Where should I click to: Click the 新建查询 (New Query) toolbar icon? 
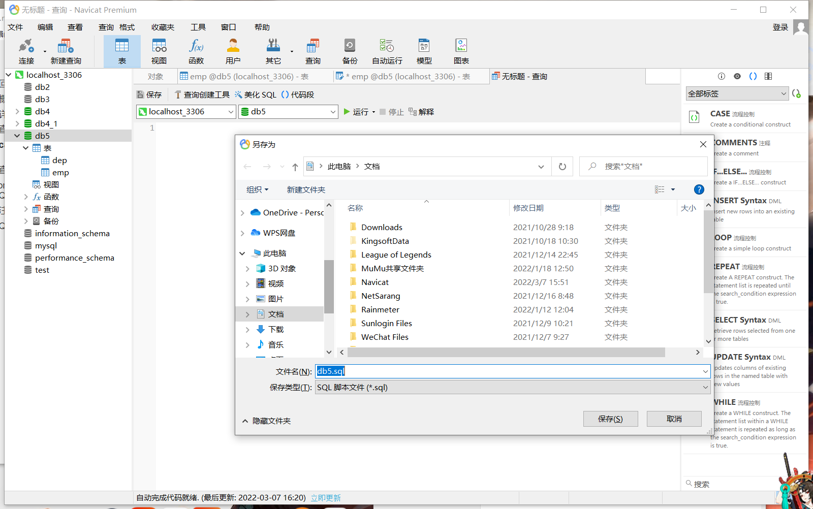pyautogui.click(x=66, y=51)
